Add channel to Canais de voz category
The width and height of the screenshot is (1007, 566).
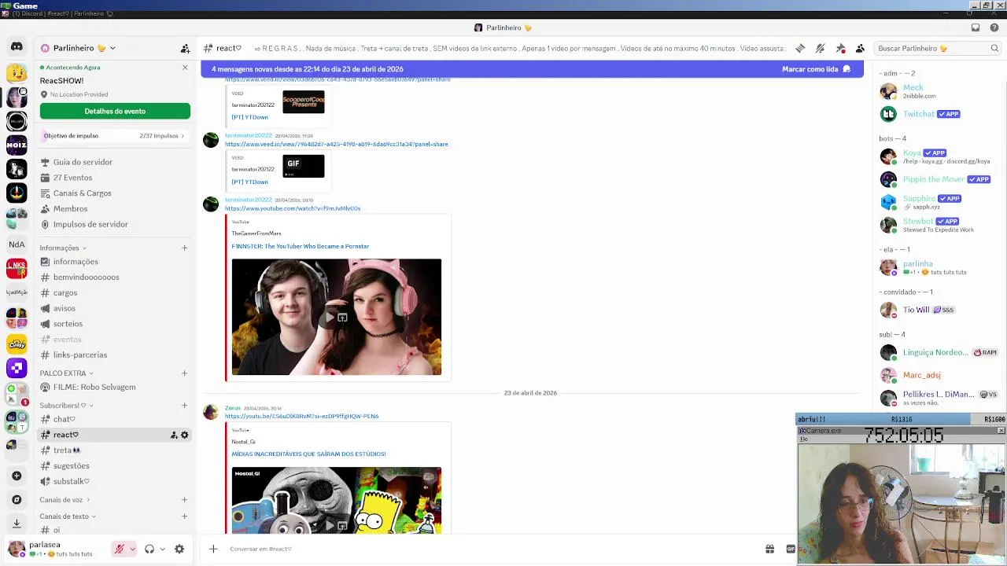[185, 500]
